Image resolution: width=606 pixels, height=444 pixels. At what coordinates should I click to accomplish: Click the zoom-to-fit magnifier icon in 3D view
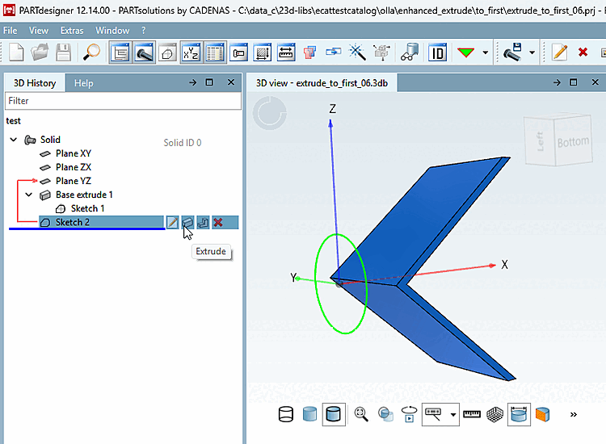(361, 414)
